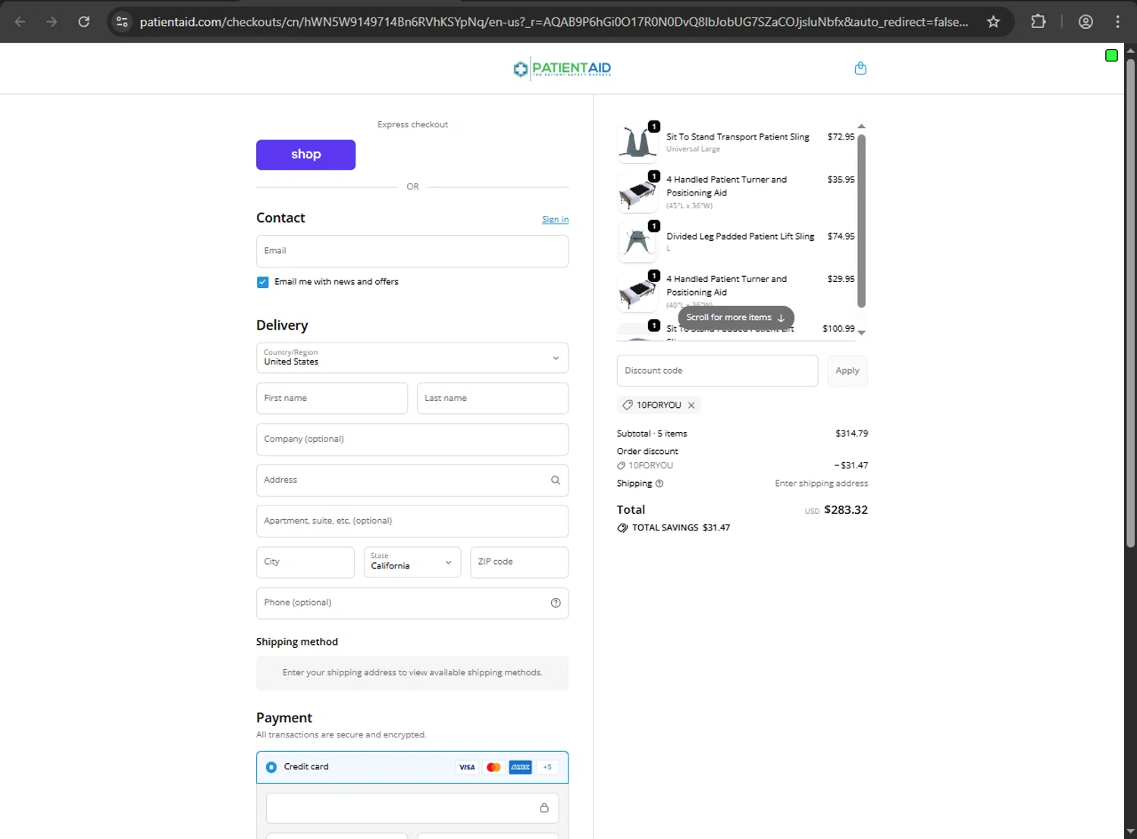
Task: Focus the City field
Action: [305, 562]
